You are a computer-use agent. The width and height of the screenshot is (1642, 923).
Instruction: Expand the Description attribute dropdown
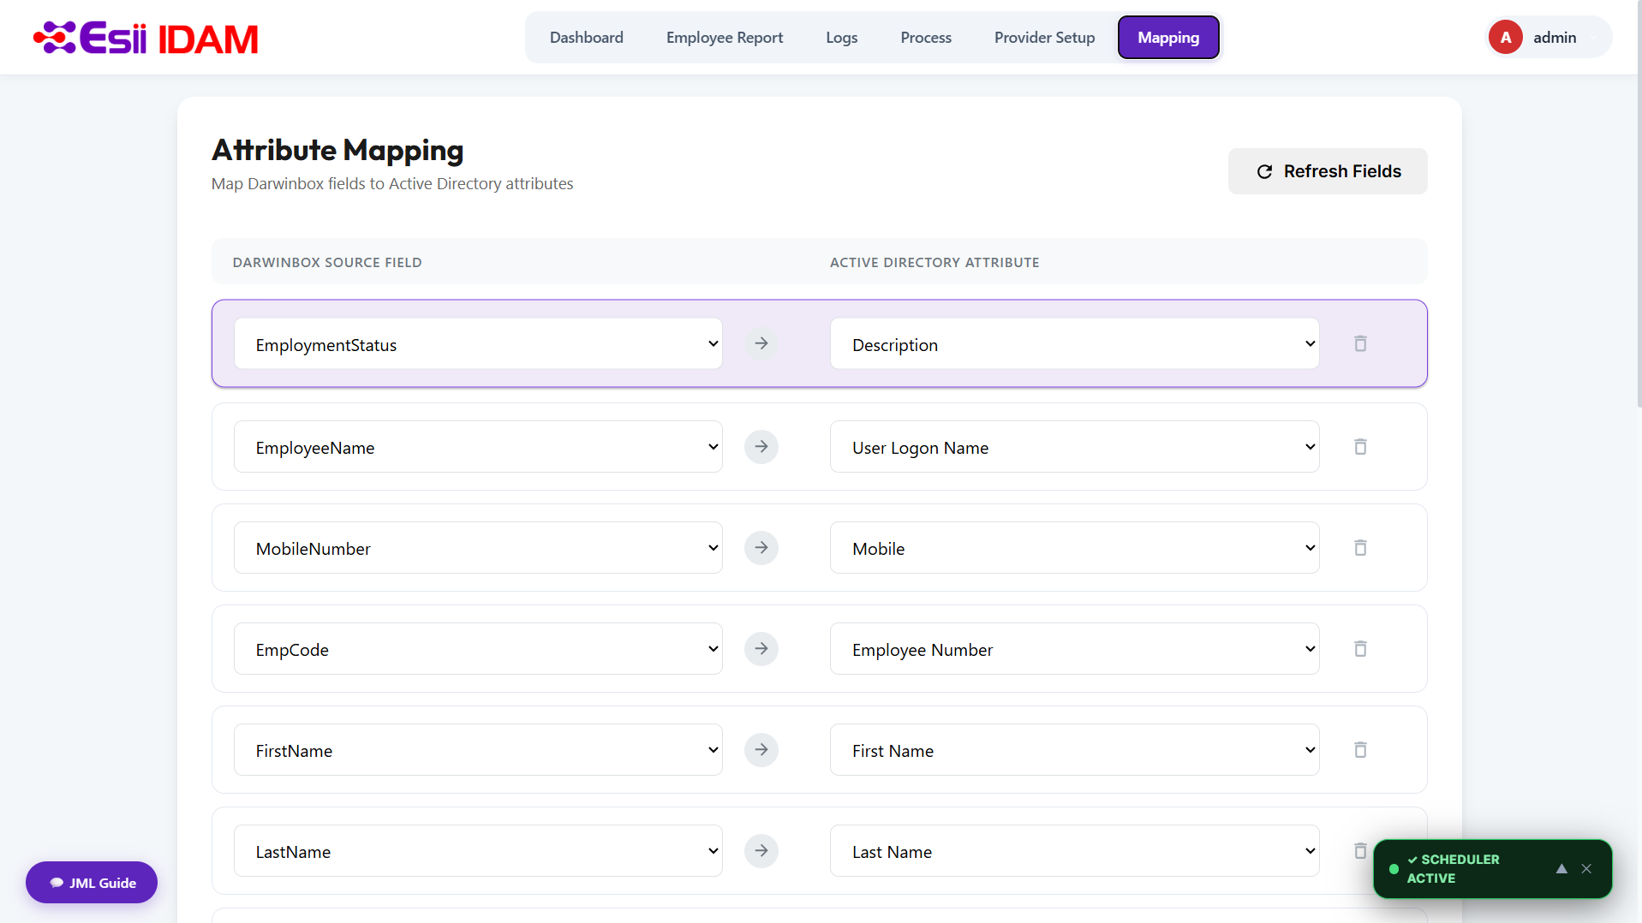pyautogui.click(x=1074, y=344)
